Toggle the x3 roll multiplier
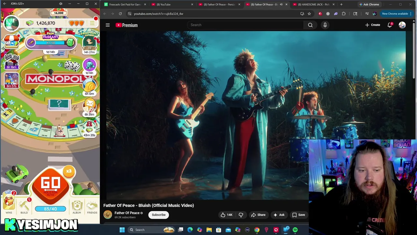 tap(69, 171)
